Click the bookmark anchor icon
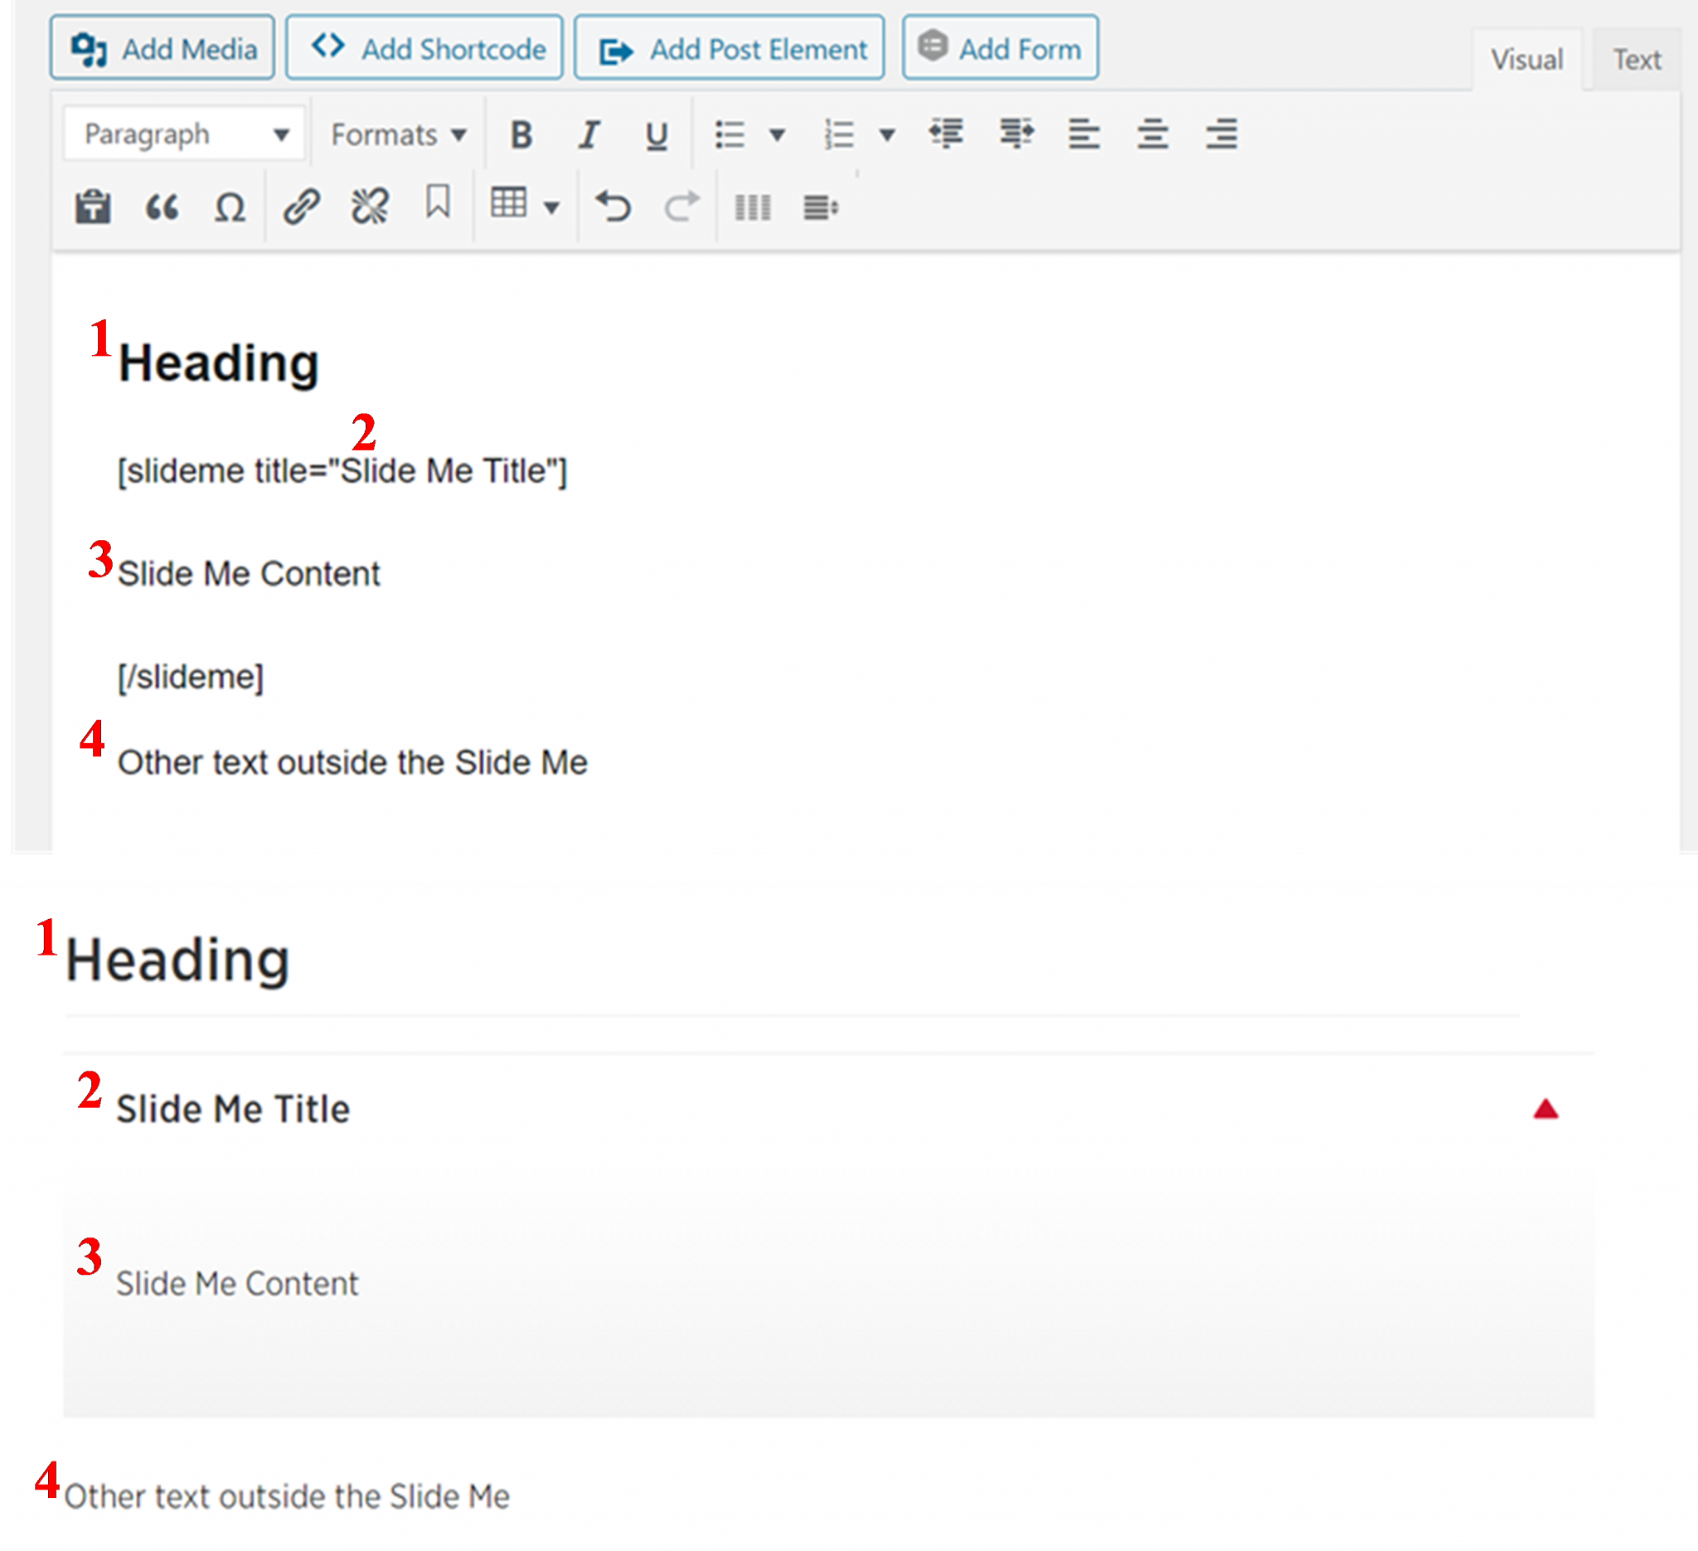Screen dimensions: 1698x1551 [438, 203]
